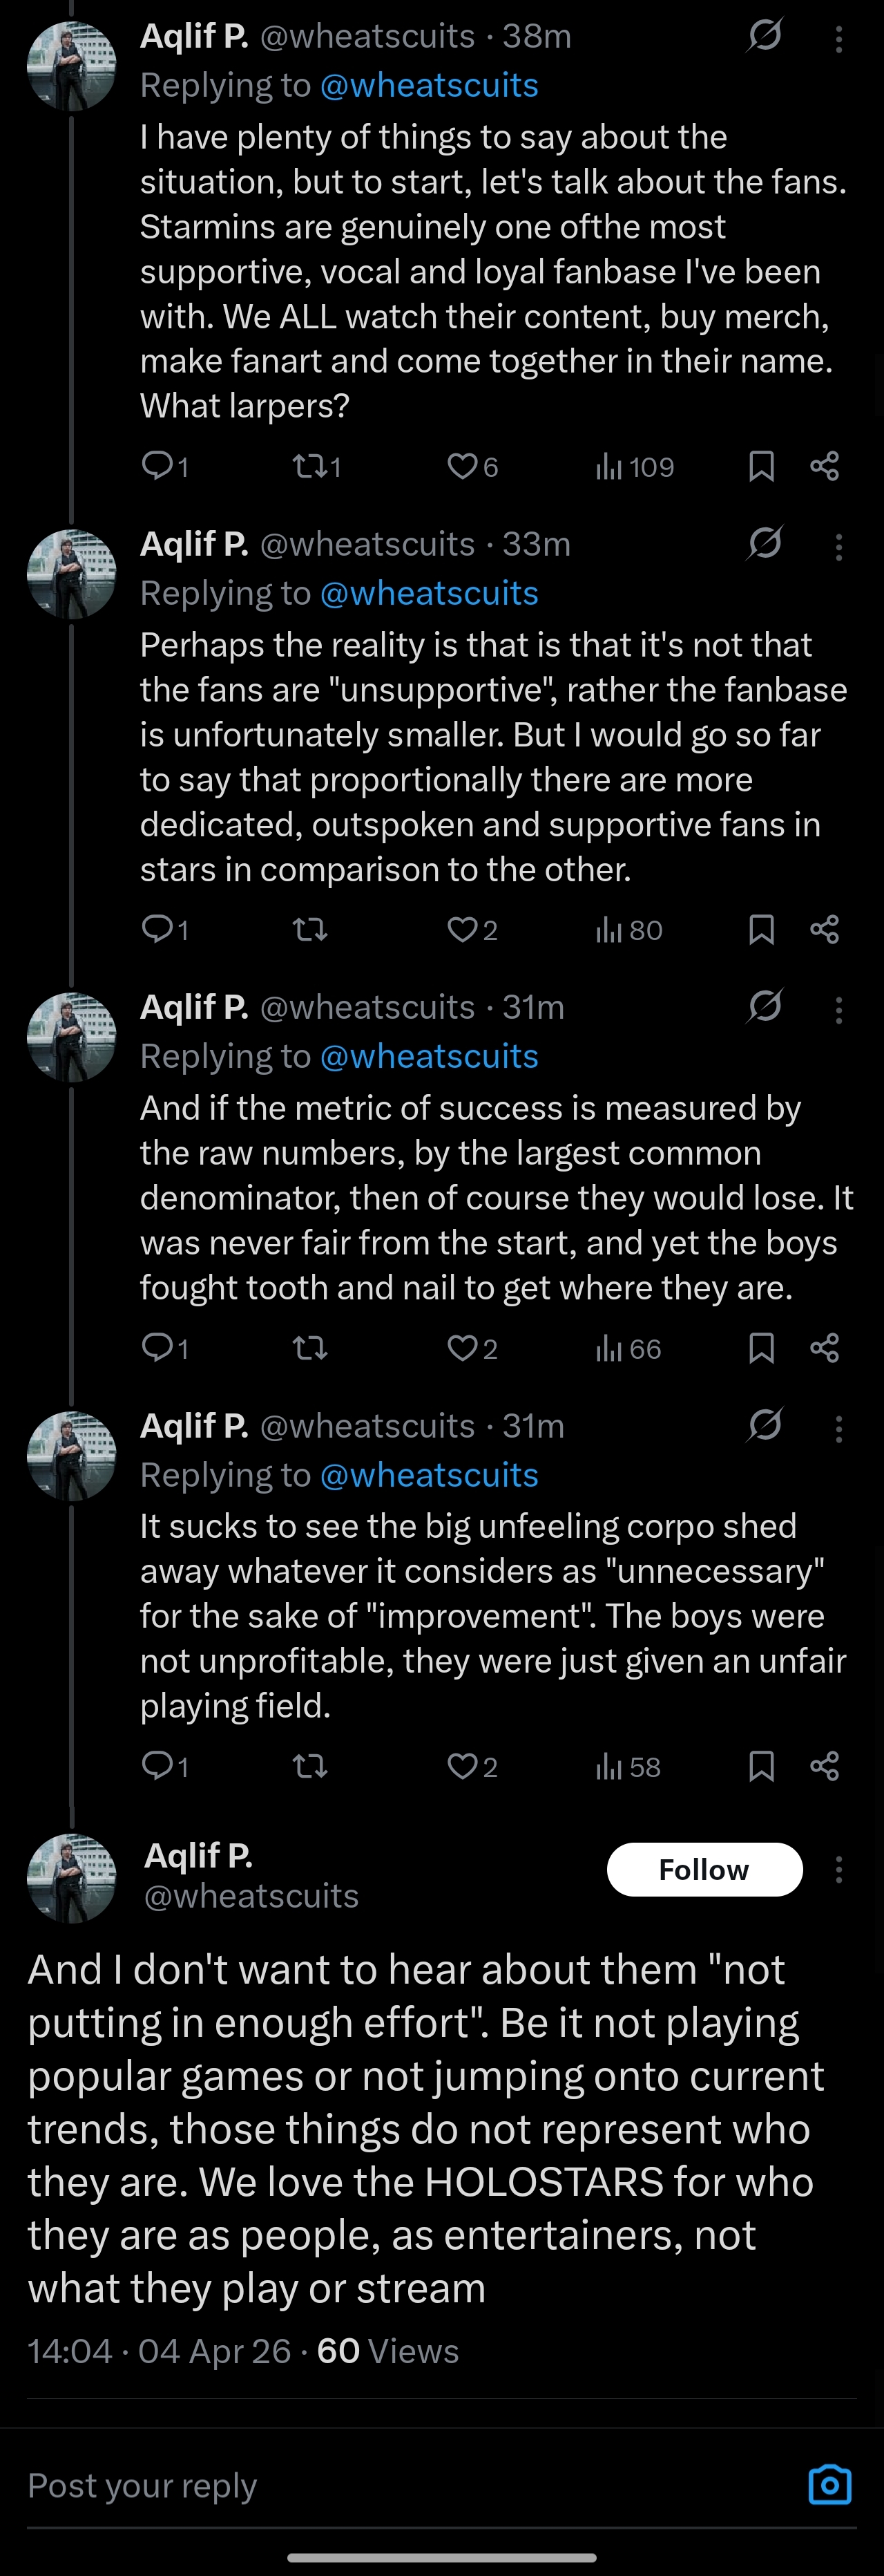Open more options on the corpo post
This screenshot has height=2576, width=884.
point(839,1428)
